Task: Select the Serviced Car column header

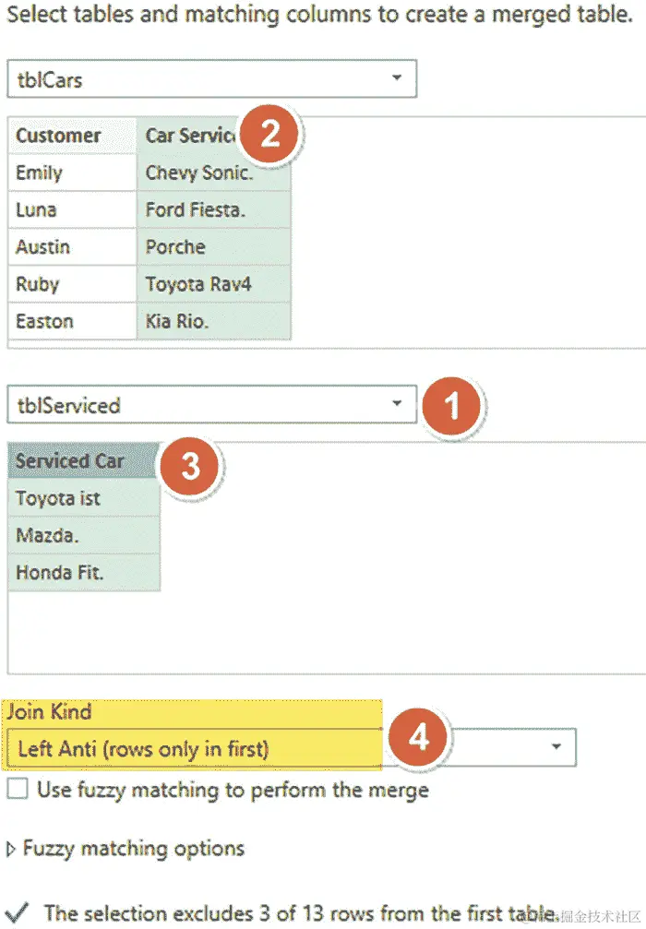Action: coord(84,460)
